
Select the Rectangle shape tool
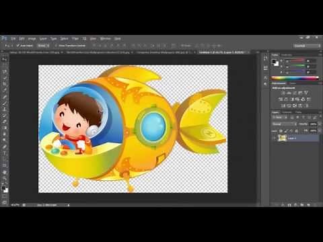4,165
